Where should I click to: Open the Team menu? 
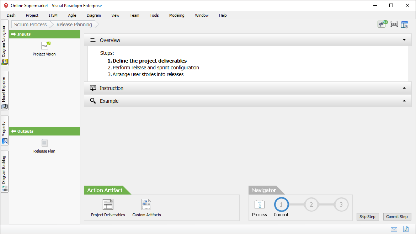[134, 15]
